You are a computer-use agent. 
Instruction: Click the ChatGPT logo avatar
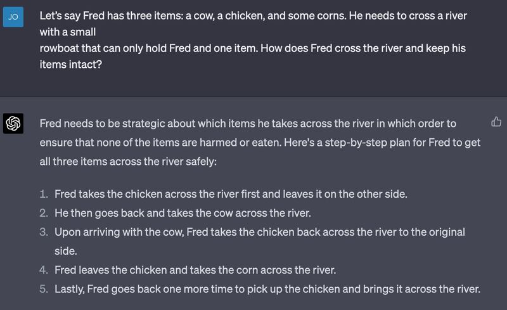tap(14, 123)
